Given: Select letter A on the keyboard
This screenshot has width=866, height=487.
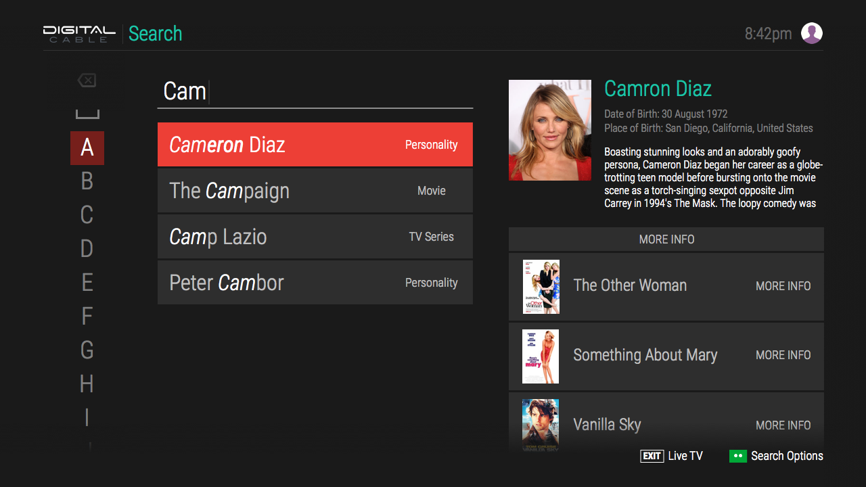Looking at the screenshot, I should click(87, 147).
